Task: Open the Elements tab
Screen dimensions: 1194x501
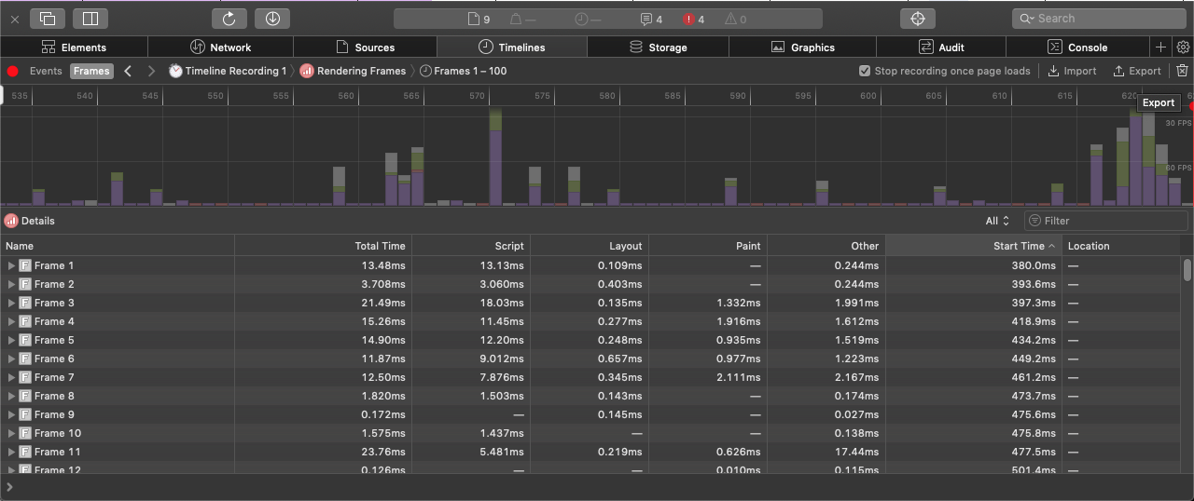Action: pyautogui.click(x=74, y=47)
